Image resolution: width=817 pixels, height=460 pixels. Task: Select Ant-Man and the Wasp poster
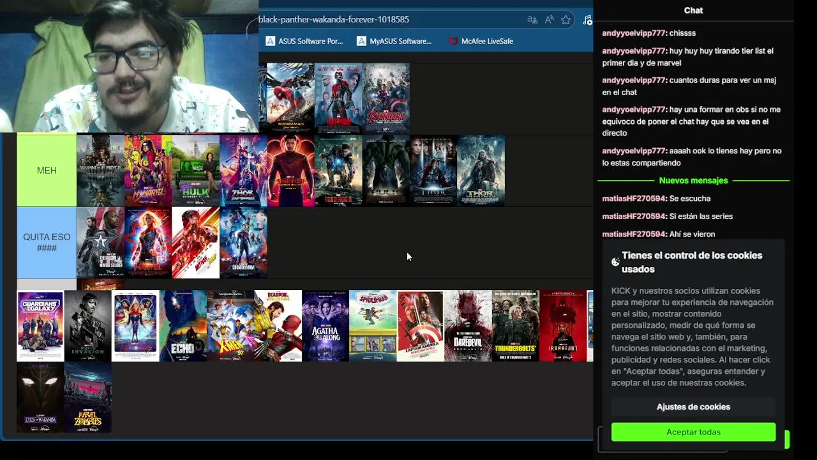point(196,243)
